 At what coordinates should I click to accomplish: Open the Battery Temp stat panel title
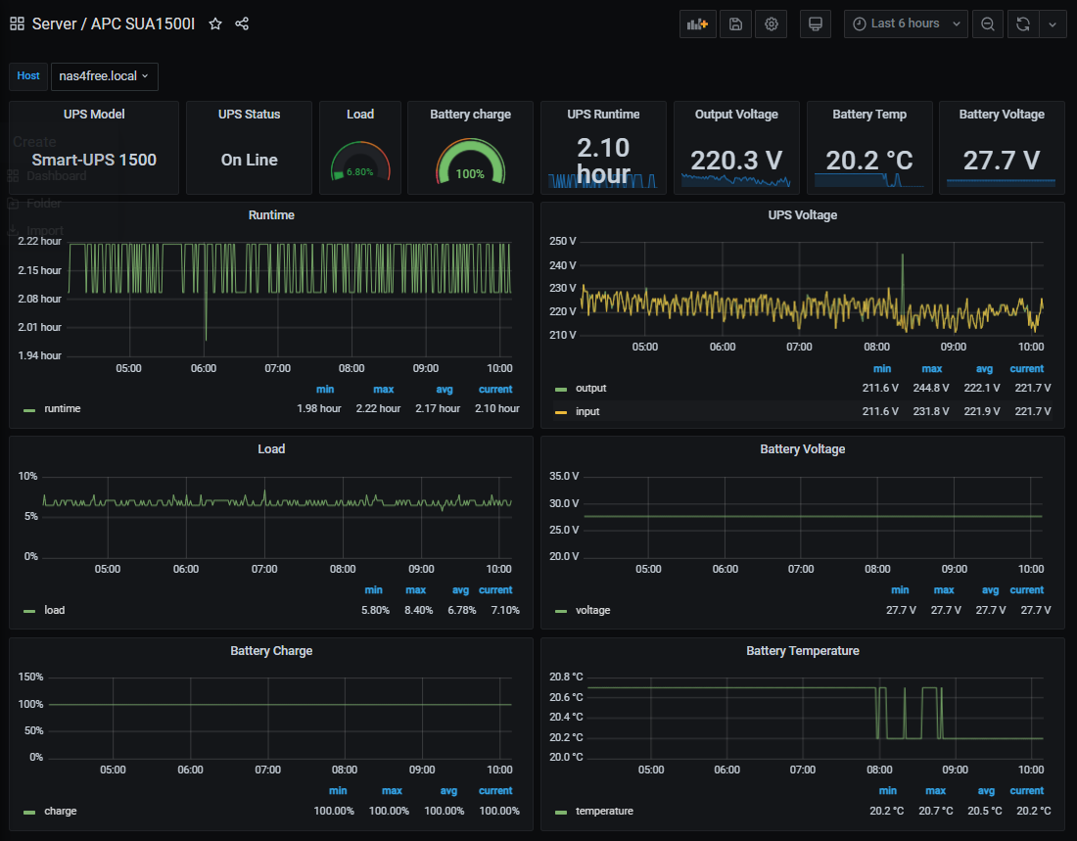[x=869, y=114]
